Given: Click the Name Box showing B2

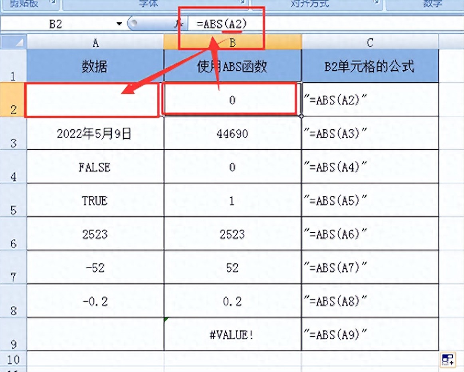Looking at the screenshot, I should coord(56,24).
